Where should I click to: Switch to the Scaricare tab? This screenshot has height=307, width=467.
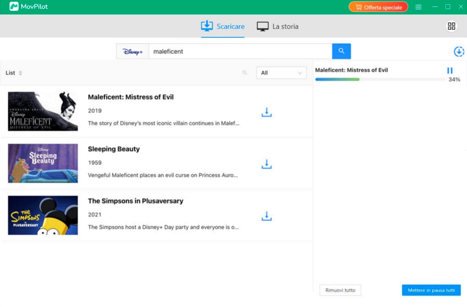pos(223,26)
